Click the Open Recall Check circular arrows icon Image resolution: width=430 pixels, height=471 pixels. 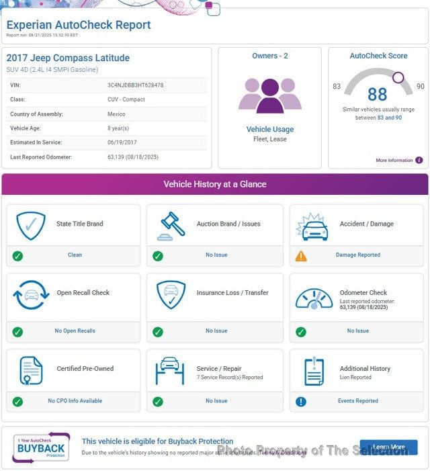tap(31, 295)
